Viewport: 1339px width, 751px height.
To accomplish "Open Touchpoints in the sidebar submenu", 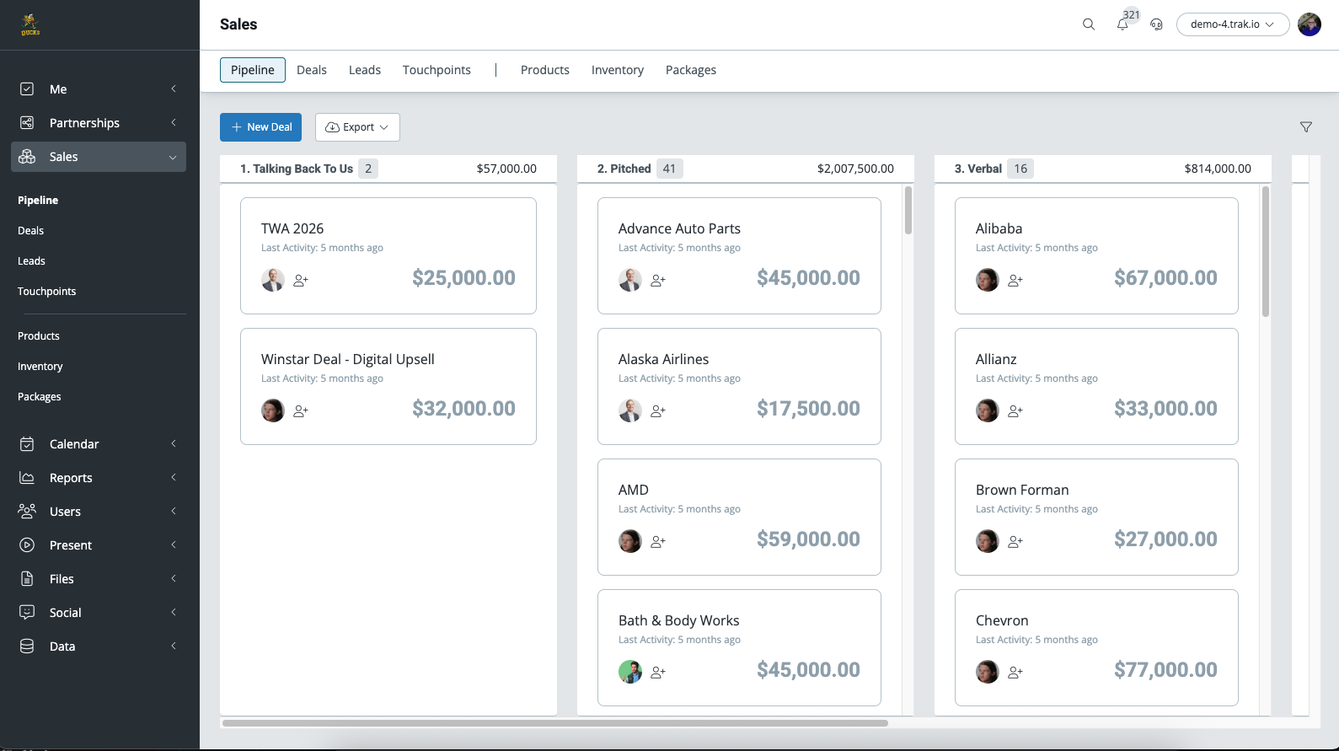I will point(46,292).
